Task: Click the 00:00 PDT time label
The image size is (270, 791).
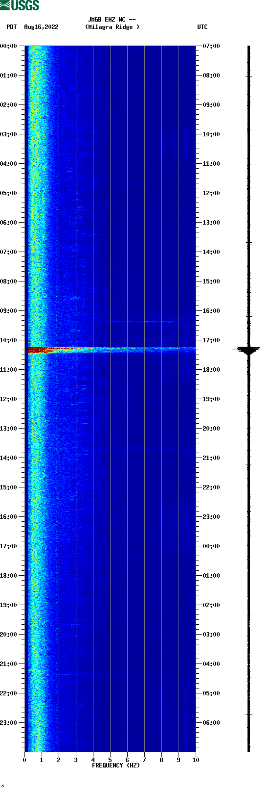Action: click(x=8, y=46)
